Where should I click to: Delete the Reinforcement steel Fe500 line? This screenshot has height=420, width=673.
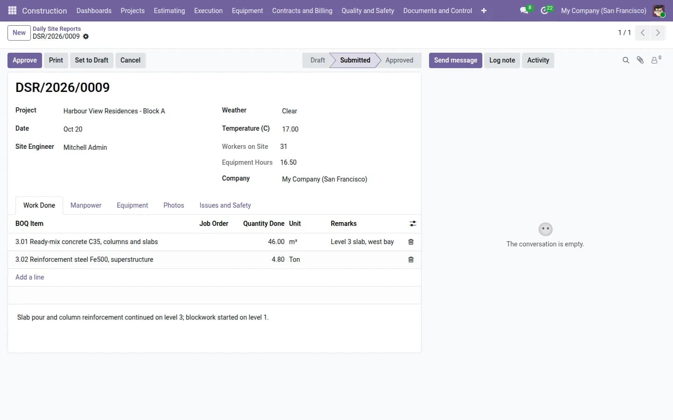411,259
